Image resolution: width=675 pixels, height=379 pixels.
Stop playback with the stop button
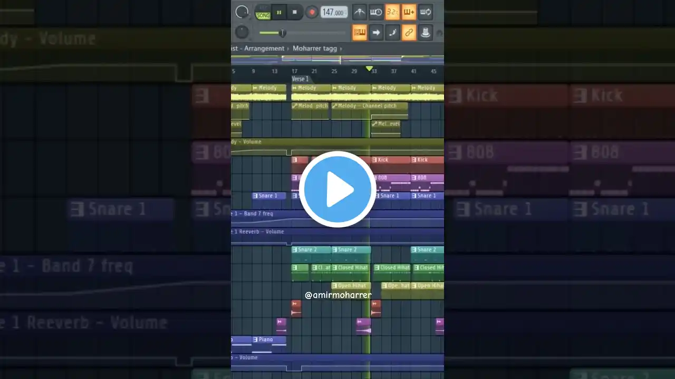[295, 12]
